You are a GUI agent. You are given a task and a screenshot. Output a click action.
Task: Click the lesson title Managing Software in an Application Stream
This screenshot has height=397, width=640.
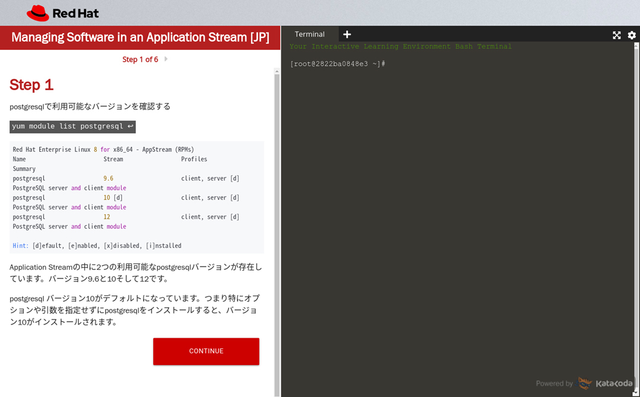pos(140,37)
